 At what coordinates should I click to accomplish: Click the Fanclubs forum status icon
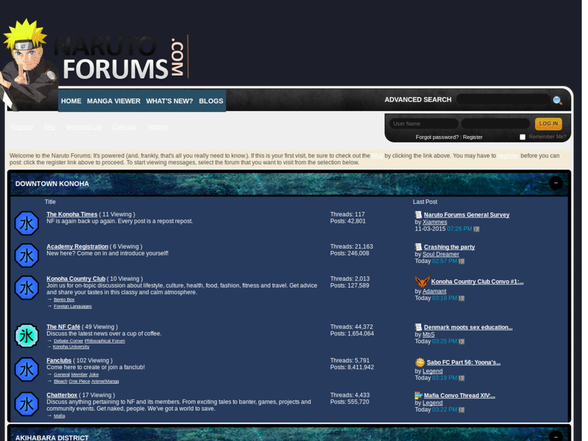26,370
